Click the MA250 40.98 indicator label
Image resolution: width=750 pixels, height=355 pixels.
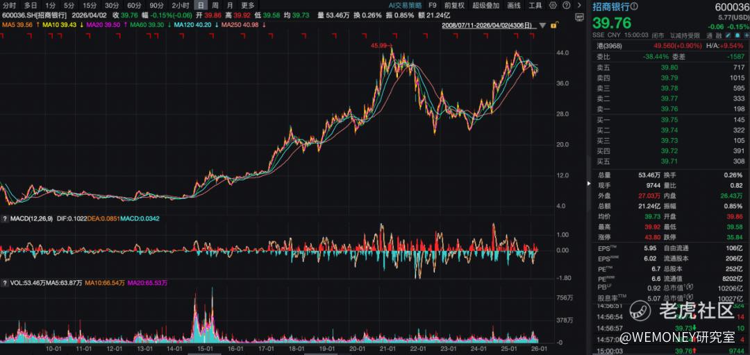click(240, 24)
